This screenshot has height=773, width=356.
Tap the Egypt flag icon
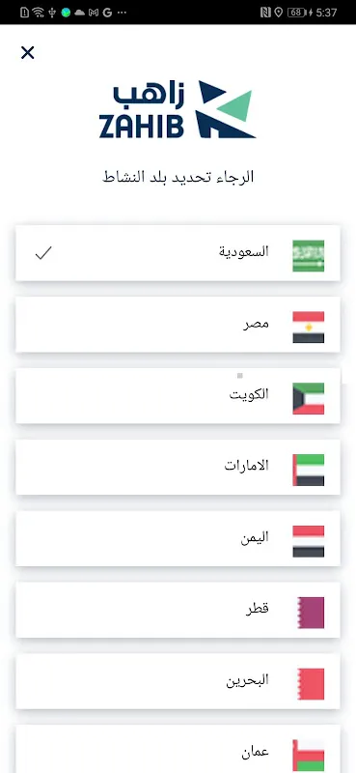(308, 327)
